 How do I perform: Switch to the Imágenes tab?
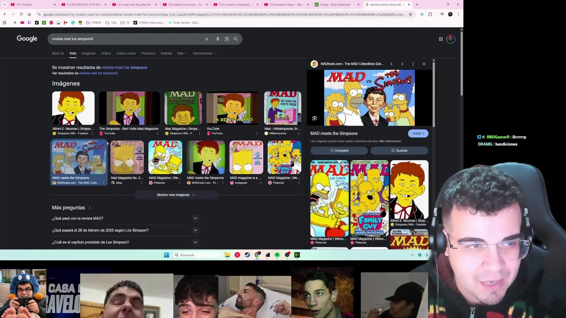(x=88, y=53)
